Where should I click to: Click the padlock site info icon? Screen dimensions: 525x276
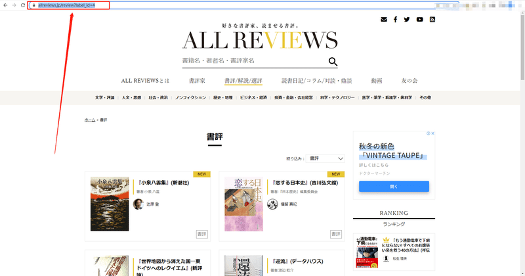pyautogui.click(x=34, y=5)
